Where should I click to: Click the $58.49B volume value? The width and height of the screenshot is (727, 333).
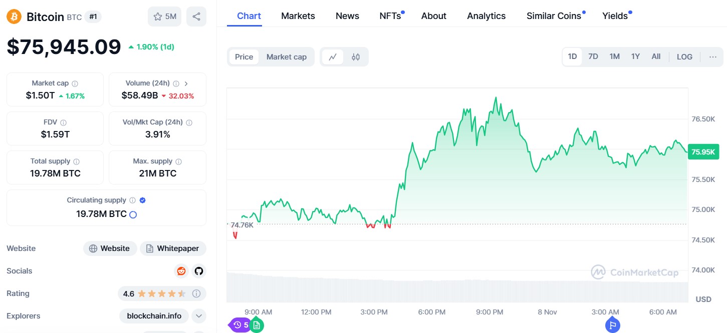[140, 95]
